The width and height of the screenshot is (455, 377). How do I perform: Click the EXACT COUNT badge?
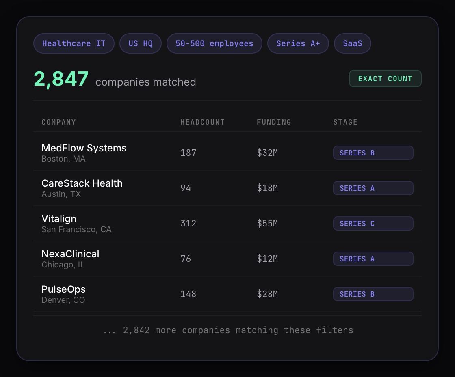coord(385,79)
